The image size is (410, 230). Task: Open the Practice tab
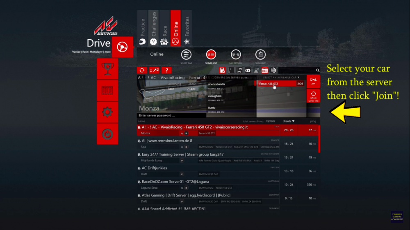[143, 28]
